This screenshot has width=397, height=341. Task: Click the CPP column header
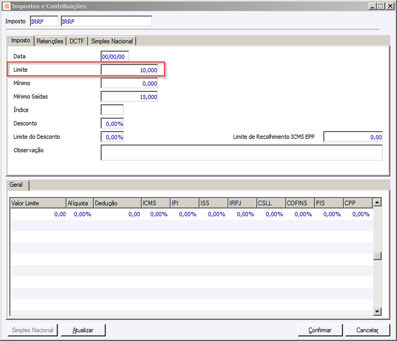pos(358,203)
